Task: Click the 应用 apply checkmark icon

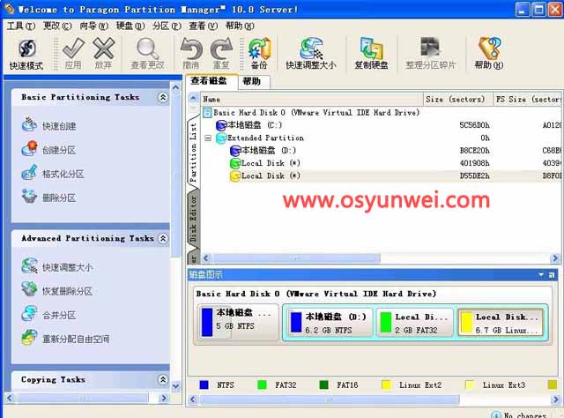Action: [x=73, y=49]
